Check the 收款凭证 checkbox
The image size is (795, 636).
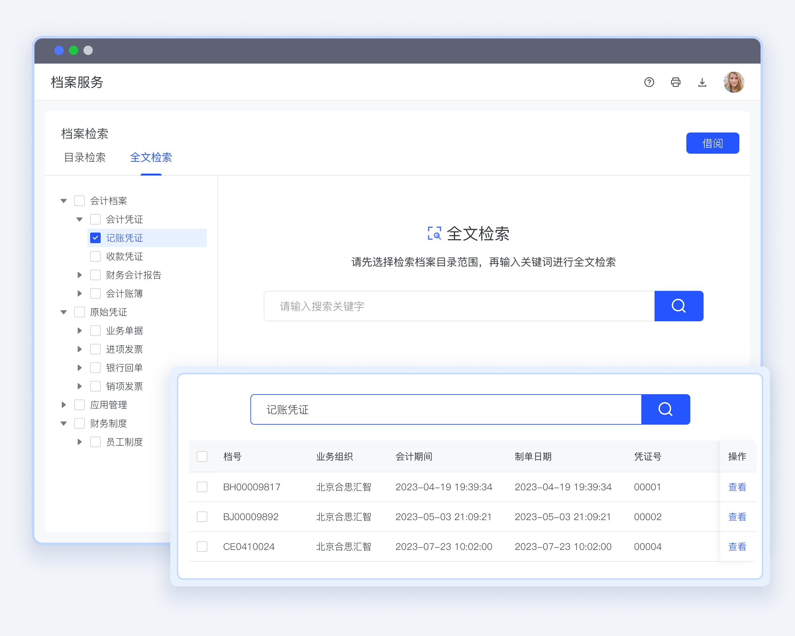coord(95,256)
